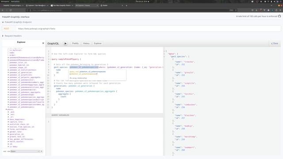Toggle the Explorer button in GraphiQL toolbar
The width and height of the screenshot is (283, 159).
point(98,43)
